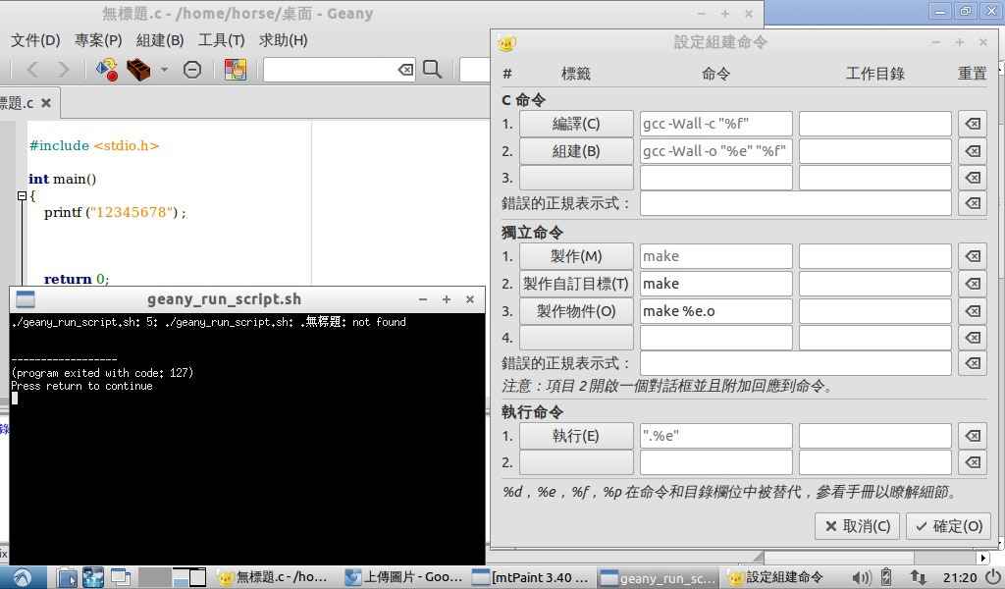Reset the empty second execute command row

tap(973, 462)
